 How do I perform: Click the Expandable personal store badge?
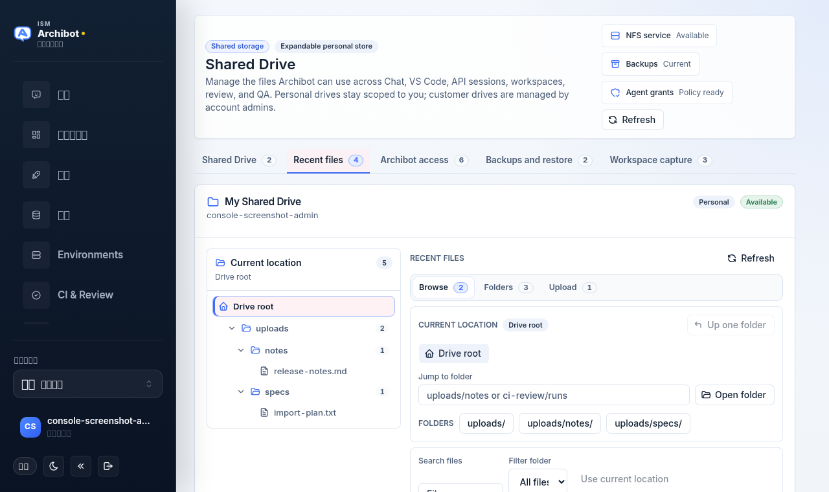click(326, 47)
